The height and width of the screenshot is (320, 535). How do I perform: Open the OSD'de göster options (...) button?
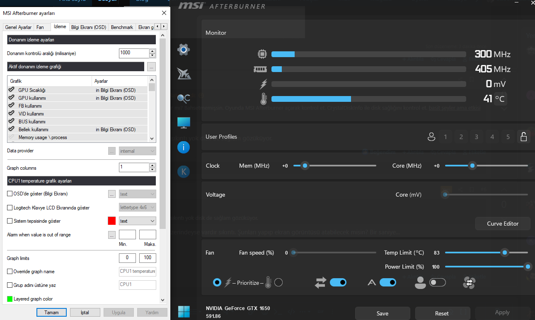[x=111, y=194]
